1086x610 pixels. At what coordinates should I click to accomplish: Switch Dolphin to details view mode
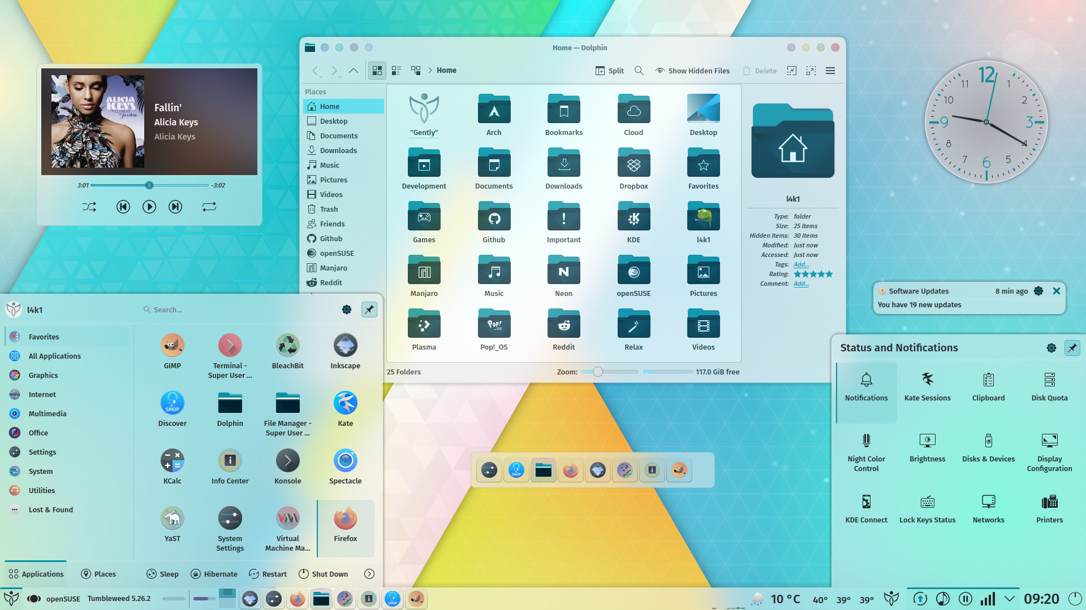pyautogui.click(x=396, y=71)
